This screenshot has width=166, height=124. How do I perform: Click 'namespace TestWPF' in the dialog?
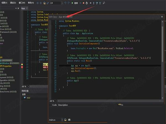coord(68,26)
